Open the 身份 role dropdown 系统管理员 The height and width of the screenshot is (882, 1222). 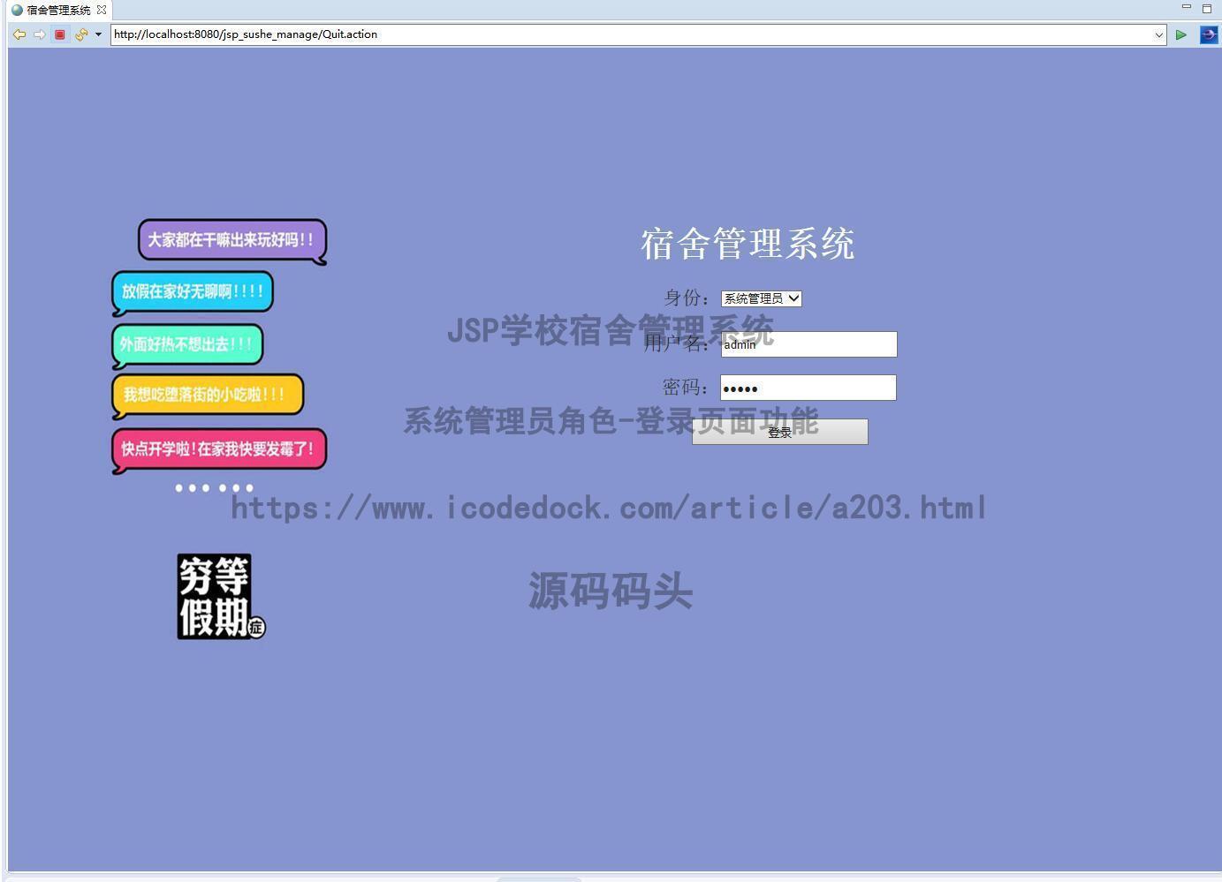coord(761,298)
